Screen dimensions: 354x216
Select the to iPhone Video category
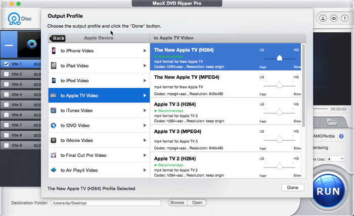pos(99,50)
